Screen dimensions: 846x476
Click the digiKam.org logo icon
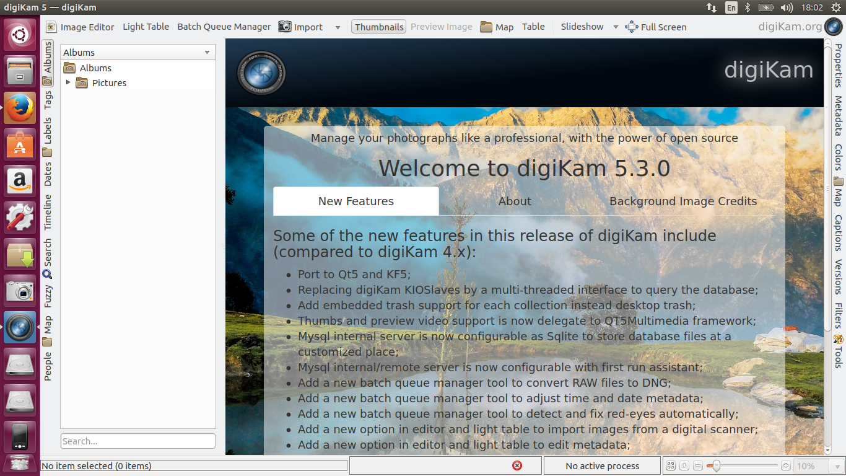point(832,27)
